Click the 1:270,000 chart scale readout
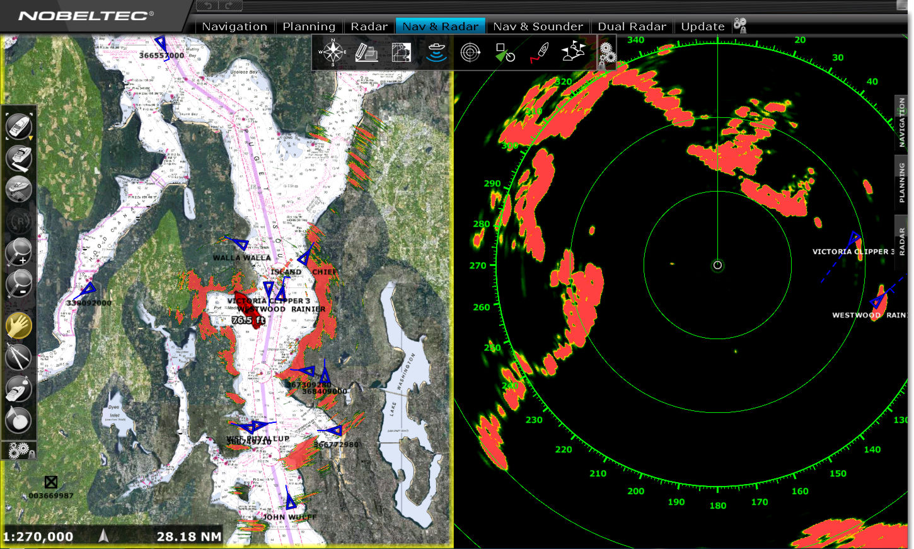914x549 pixels. click(x=38, y=536)
